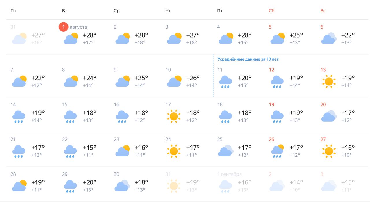Screen dimensions: 370x209
Task: Select the partly cloudy icon on day 28
Action: [x=19, y=186]
